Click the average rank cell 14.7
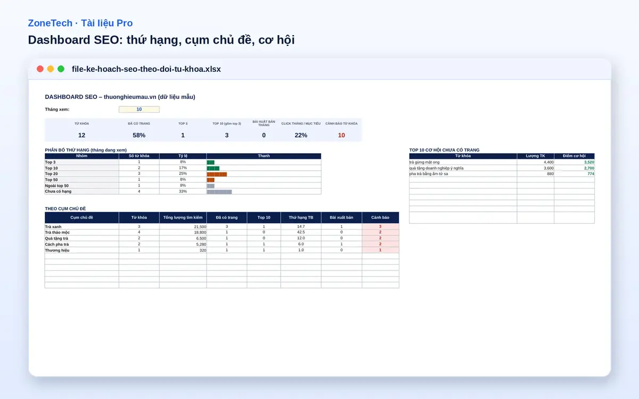This screenshot has height=399, width=639. click(301, 227)
